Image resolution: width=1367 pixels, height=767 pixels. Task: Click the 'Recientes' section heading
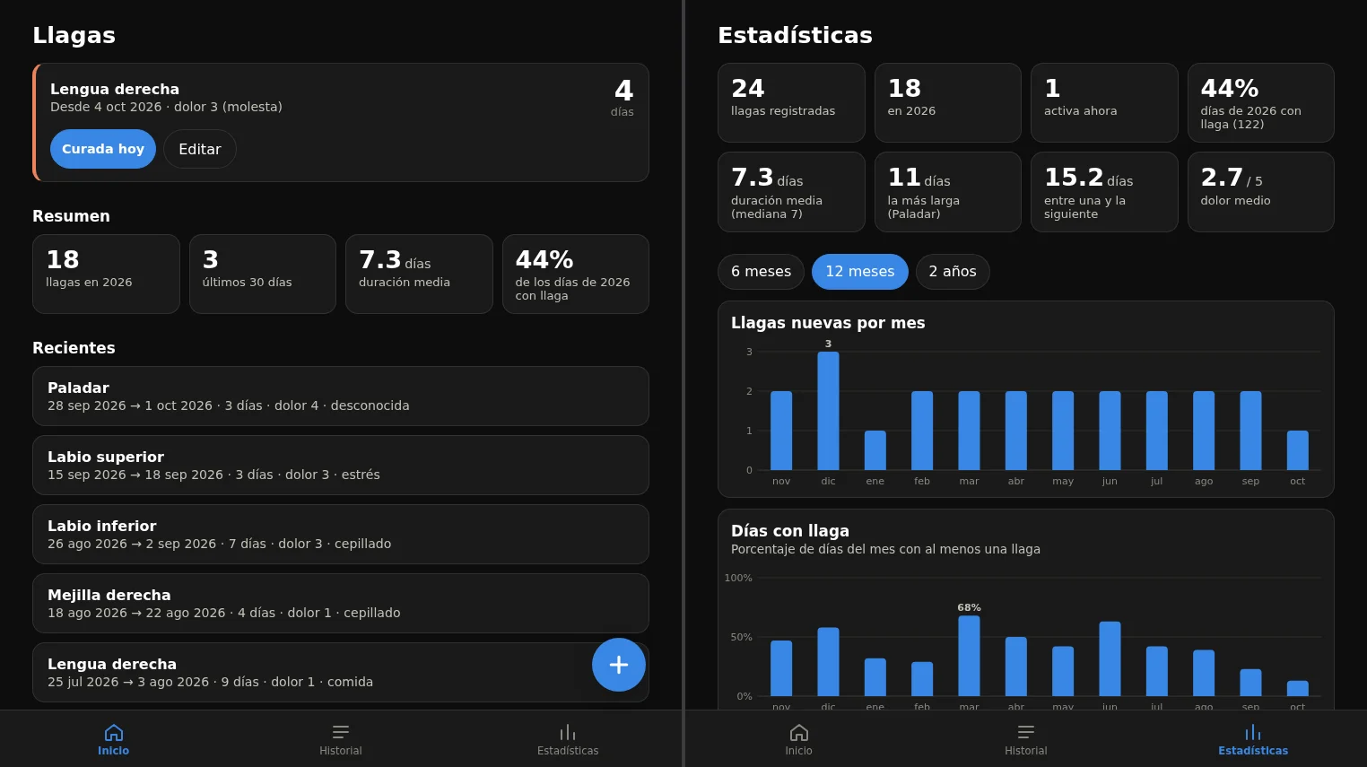point(74,348)
